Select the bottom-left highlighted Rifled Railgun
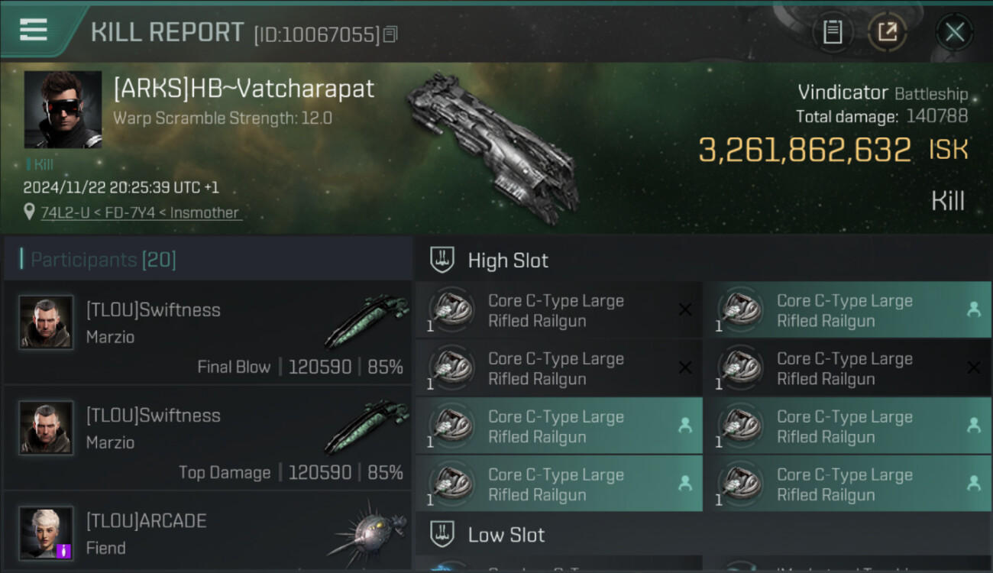Screen dimensions: 993x573 click(558, 484)
